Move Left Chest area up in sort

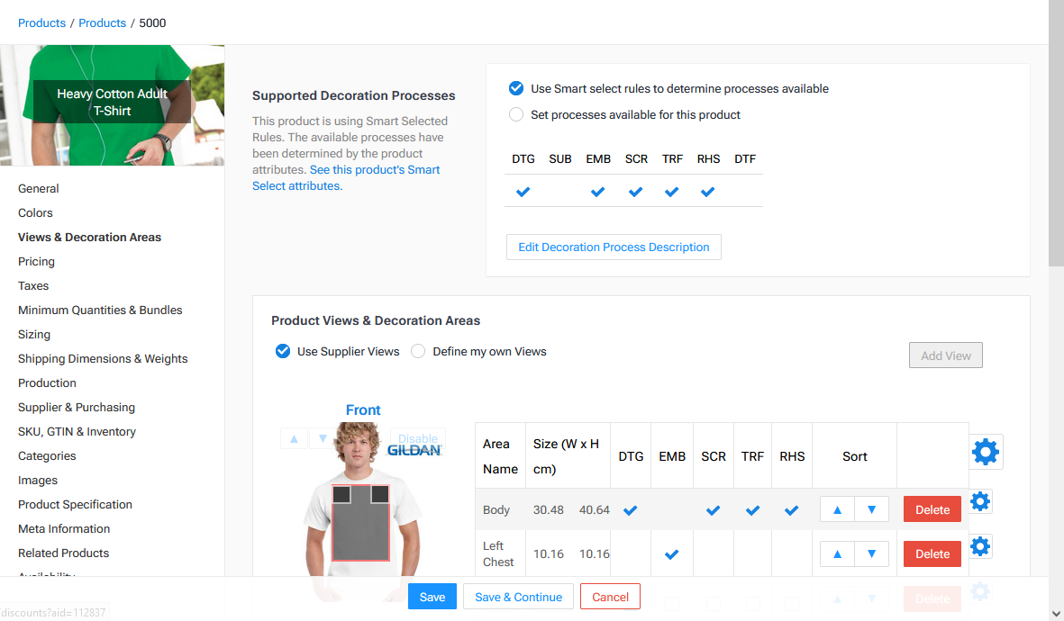pos(837,553)
